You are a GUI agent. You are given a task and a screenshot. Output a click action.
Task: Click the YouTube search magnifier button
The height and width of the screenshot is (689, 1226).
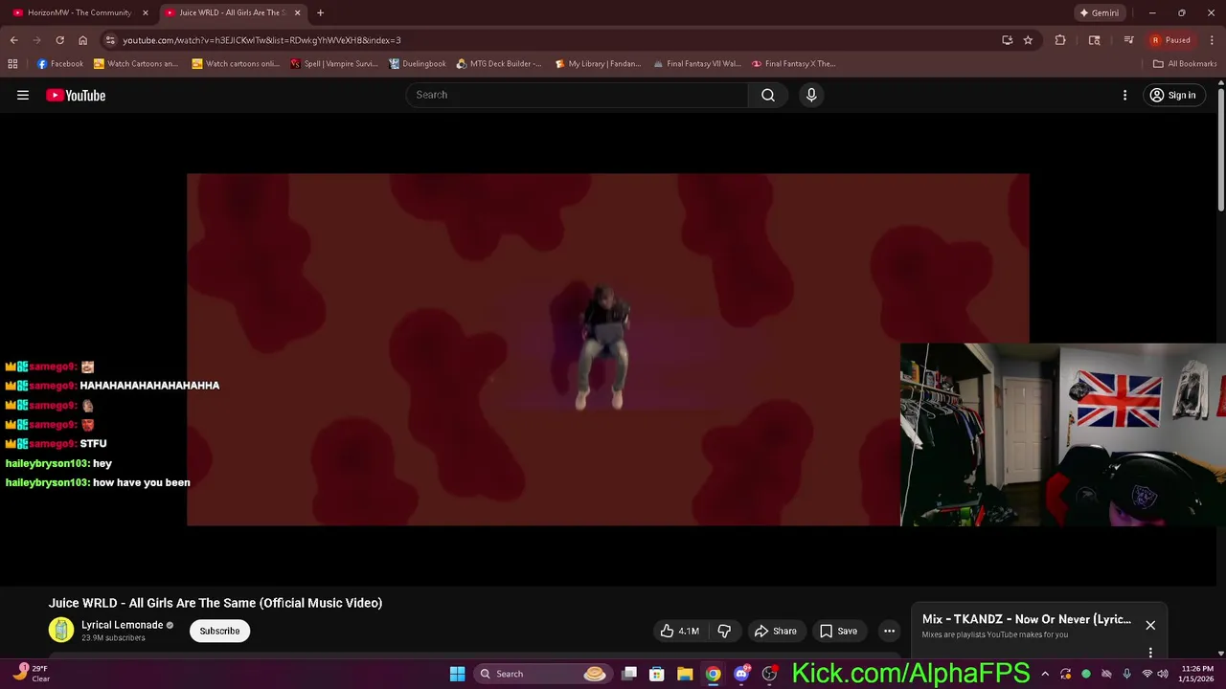point(768,95)
